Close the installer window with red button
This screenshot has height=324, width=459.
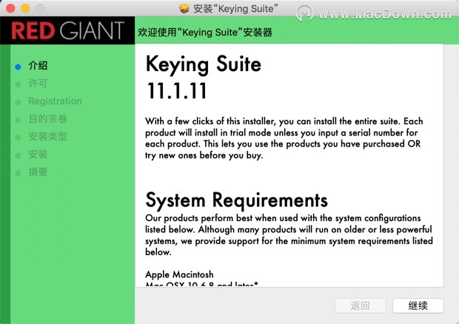10,8
